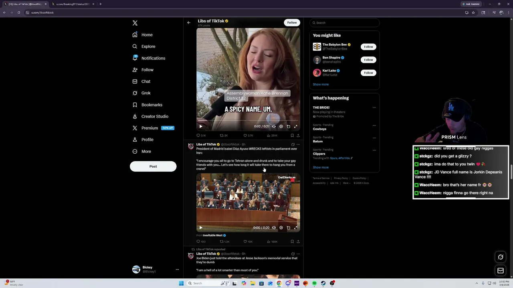Follow The Babylon Bee
The image size is (513, 288).
point(368,47)
